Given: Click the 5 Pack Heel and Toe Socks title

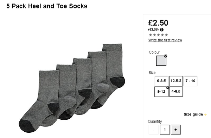Looking at the screenshot, I should (47, 6).
